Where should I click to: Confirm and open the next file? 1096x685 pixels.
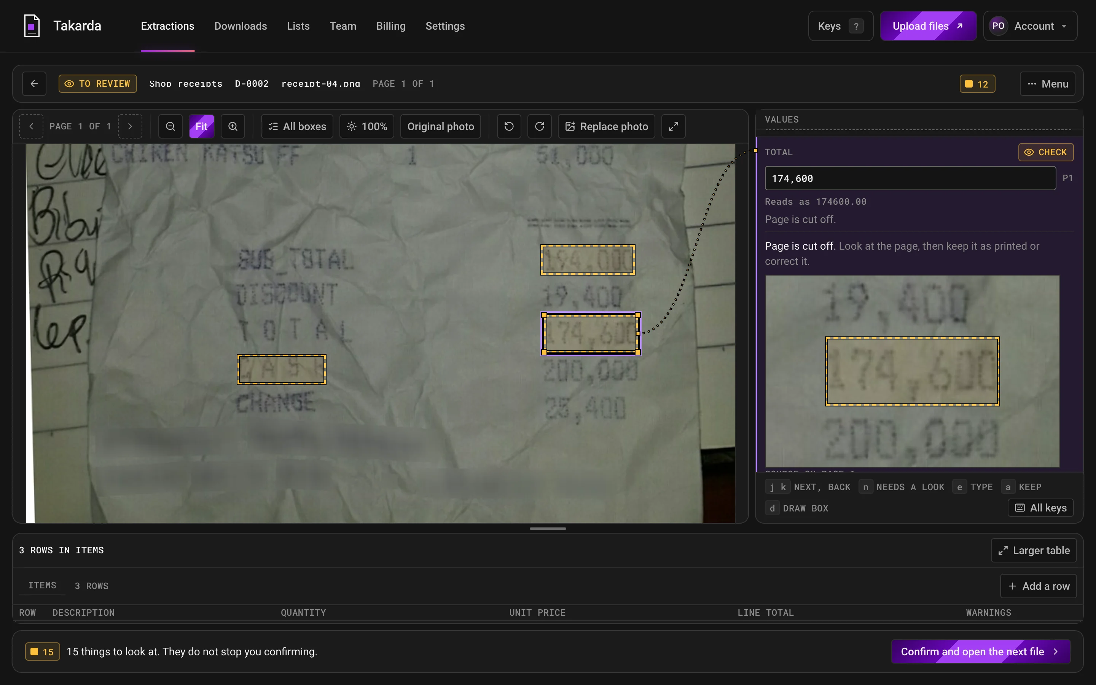tap(981, 652)
